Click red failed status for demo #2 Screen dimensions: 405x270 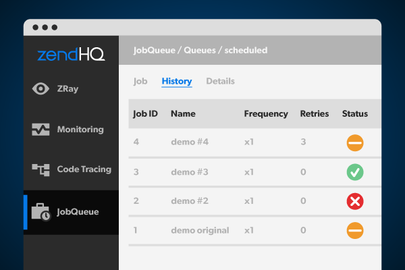click(x=355, y=201)
